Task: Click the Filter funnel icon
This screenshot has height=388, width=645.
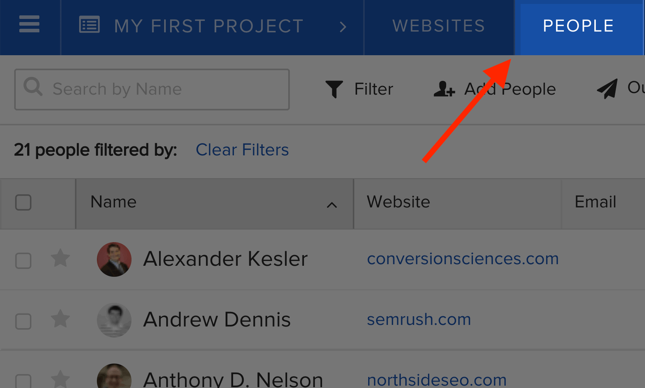Action: click(334, 89)
